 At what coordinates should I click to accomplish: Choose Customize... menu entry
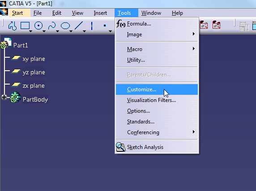(157, 89)
